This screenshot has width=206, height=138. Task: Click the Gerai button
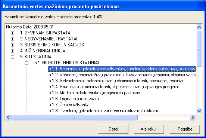pyautogui.click(x=113, y=129)
